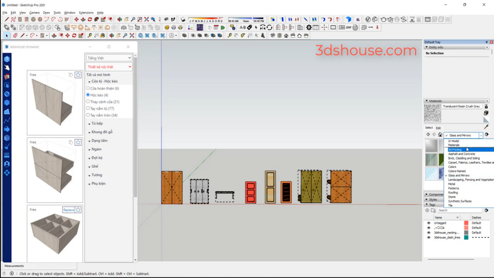Choose 'Asphalt and Concrete' from materials list
The height and width of the screenshot is (278, 494).
[x=462, y=154]
